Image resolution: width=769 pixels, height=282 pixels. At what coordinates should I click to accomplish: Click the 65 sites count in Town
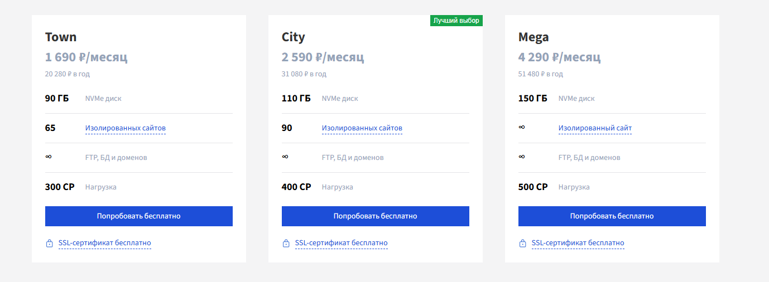(50, 128)
